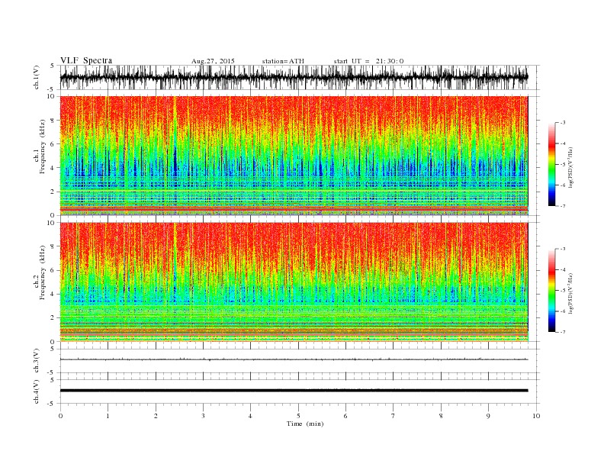Select the date text 'Aug.27, 2015'
Screen dimensions: 604x467
[213, 61]
